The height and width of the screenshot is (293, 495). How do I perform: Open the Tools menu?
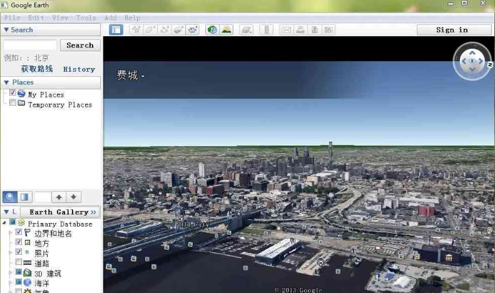point(86,18)
